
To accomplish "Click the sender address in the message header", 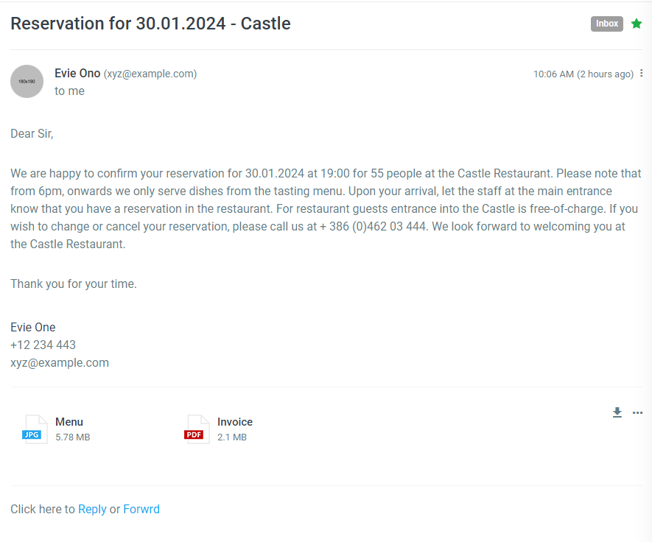I will click(x=150, y=74).
